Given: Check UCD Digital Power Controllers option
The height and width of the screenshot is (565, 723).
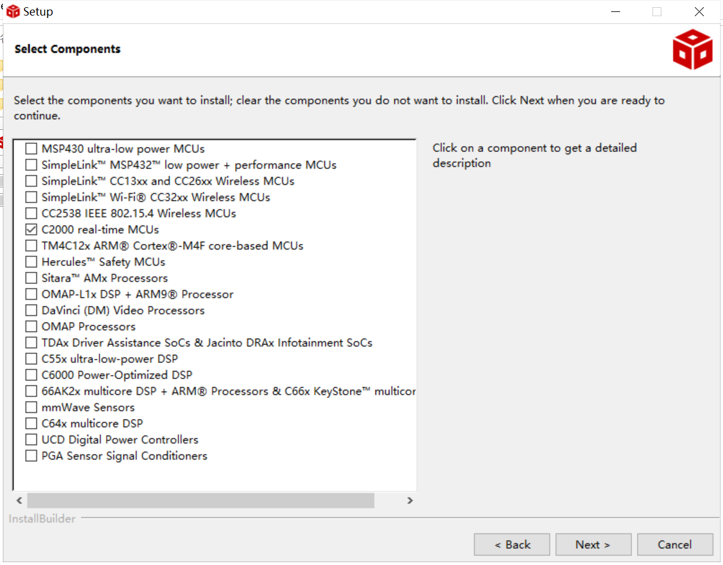Looking at the screenshot, I should click(31, 439).
